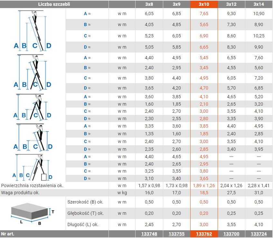Click the Powierzchnia rozstawienia ok. row label
This screenshot has width=273, height=238.
tap(32, 186)
